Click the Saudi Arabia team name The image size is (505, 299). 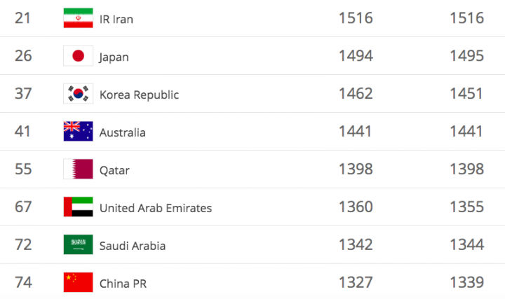[x=133, y=246]
